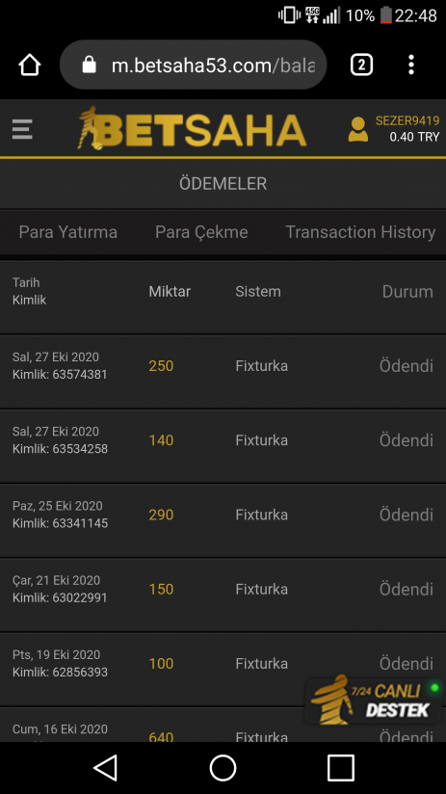
Task: Tap the padlock icon in address bar
Action: [89, 65]
